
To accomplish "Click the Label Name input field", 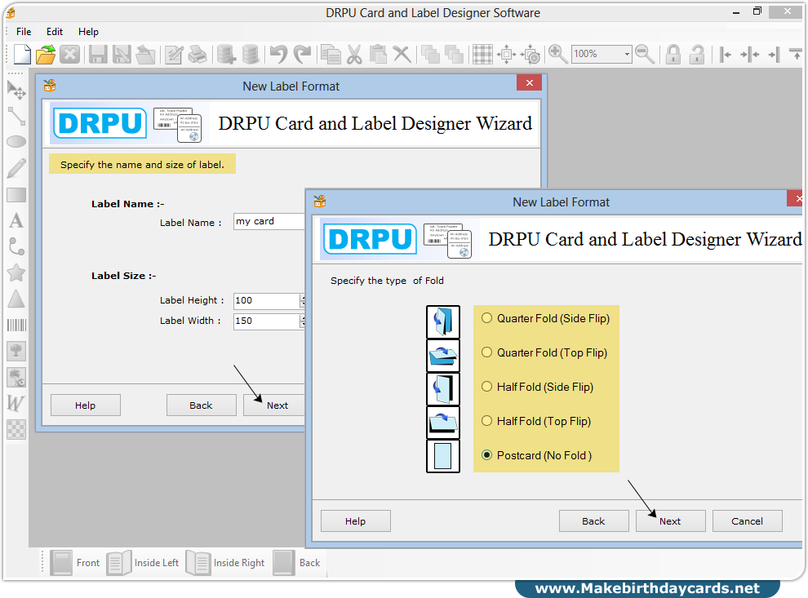I will point(269,221).
